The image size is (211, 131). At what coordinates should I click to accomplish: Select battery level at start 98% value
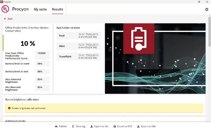[x=42, y=64]
